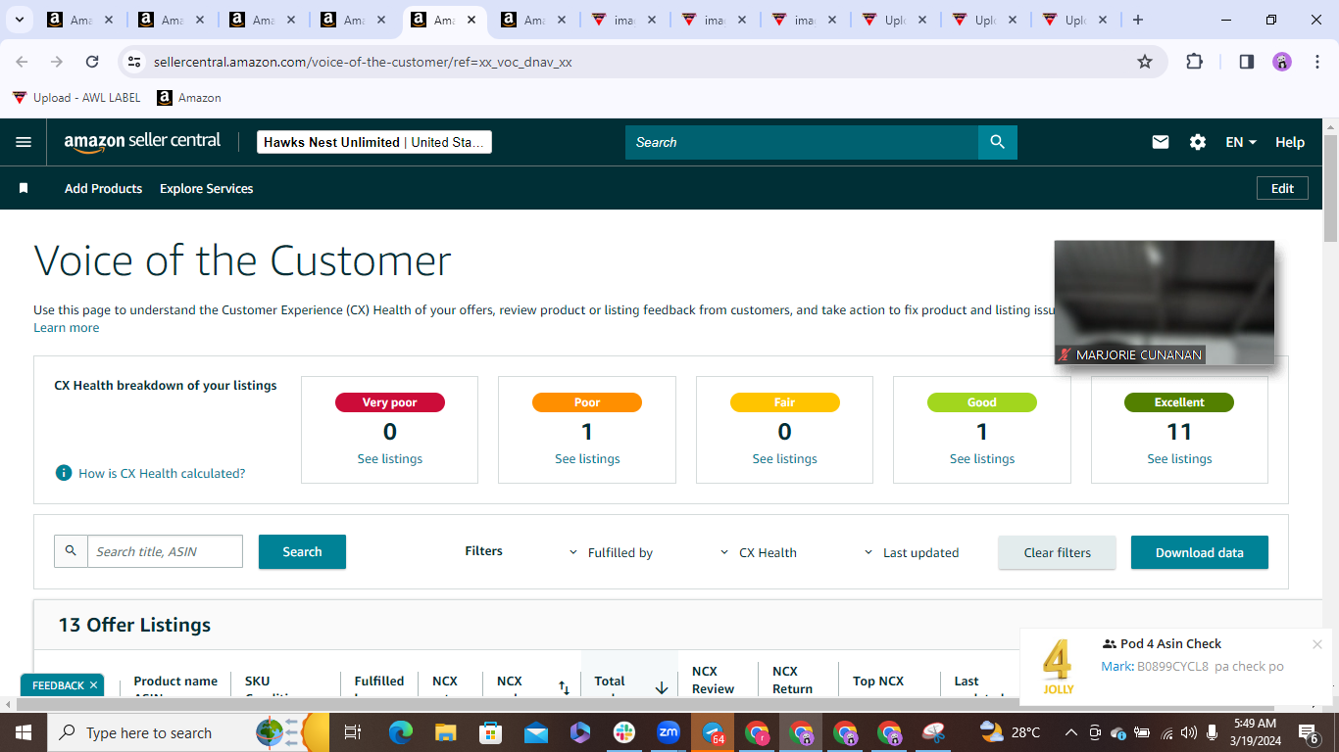This screenshot has height=752, width=1339.
Task: Open Task View on the taskbar
Action: [x=353, y=732]
